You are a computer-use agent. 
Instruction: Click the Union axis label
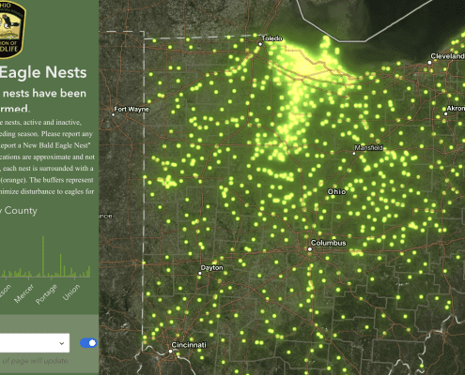(71, 292)
